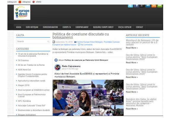Viewport: 178px width, 118px height.
Task: Open category 10 ani de la aderarea României
Action: click(33, 55)
